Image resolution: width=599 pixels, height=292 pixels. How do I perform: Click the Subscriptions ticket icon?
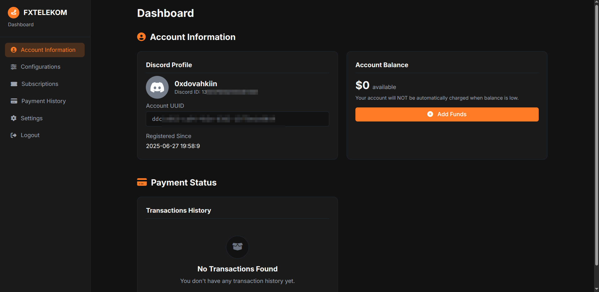[x=14, y=84]
